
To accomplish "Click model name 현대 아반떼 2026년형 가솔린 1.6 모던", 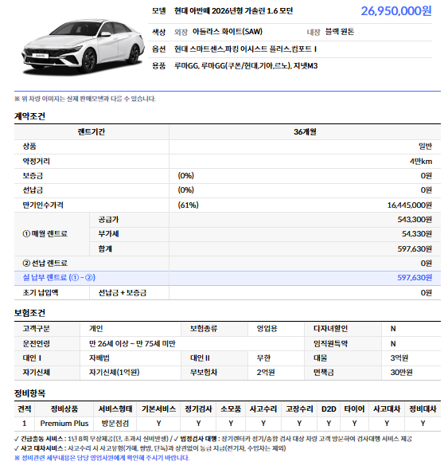I will pos(233,11).
